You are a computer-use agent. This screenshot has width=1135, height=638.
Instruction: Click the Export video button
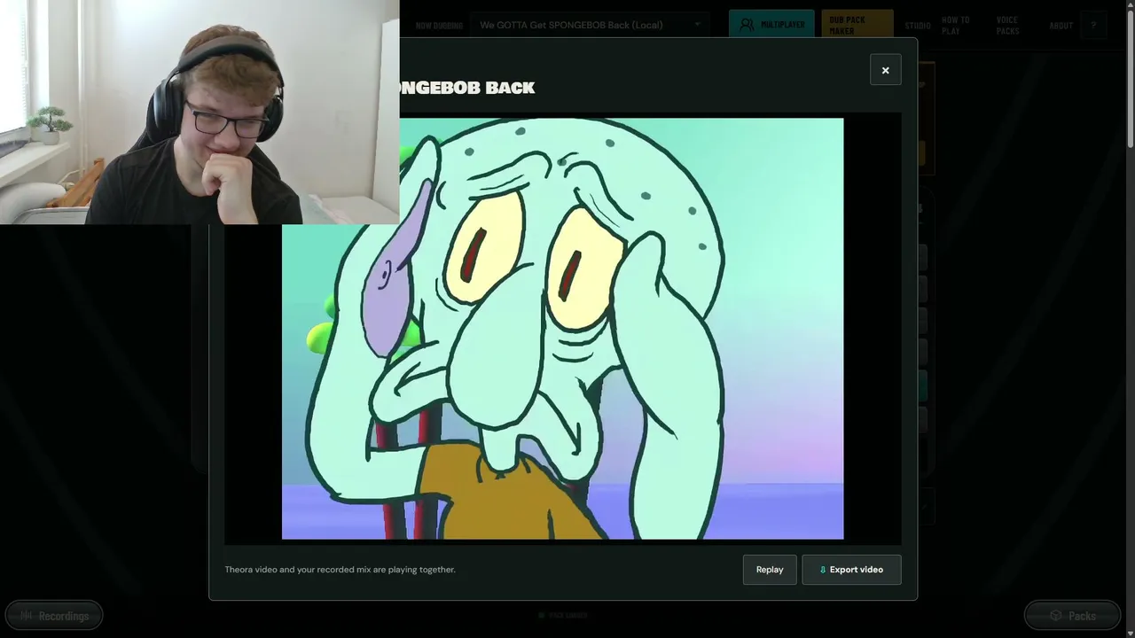(x=851, y=570)
